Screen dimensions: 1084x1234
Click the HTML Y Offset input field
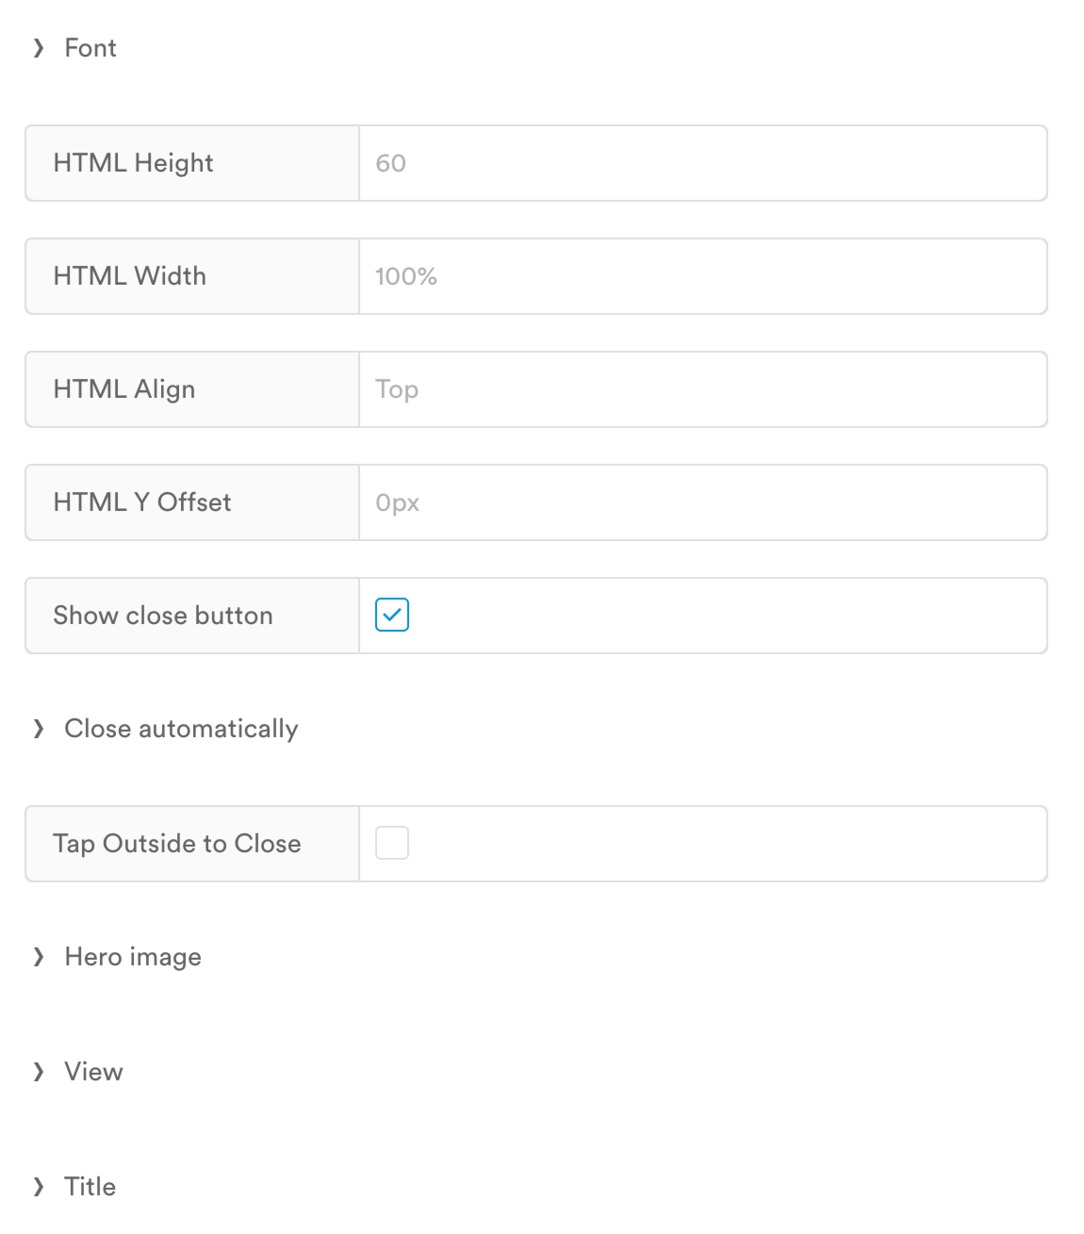click(x=702, y=502)
